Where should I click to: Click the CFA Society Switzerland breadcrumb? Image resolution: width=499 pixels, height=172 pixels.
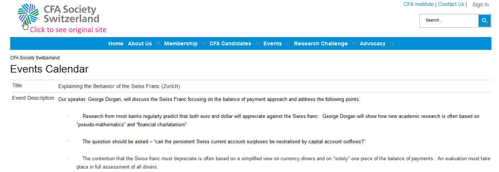(x=35, y=58)
